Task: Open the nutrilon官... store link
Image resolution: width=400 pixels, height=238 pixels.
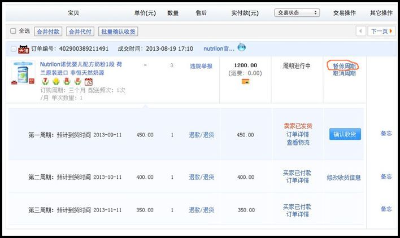Action: tap(219, 49)
